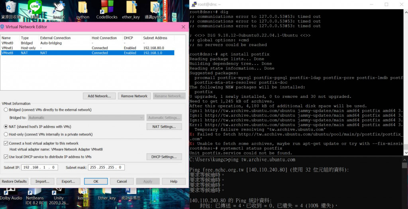Click the Apply button
The height and width of the screenshot is (209, 408).
pos(148,182)
